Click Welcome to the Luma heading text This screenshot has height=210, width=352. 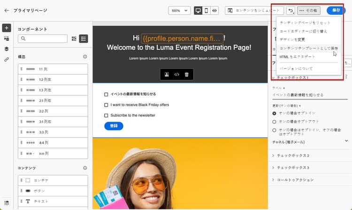click(x=179, y=47)
